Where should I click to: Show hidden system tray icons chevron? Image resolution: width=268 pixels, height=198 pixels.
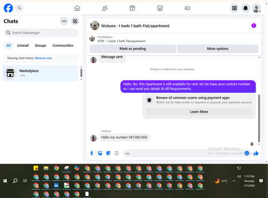click(x=234, y=181)
